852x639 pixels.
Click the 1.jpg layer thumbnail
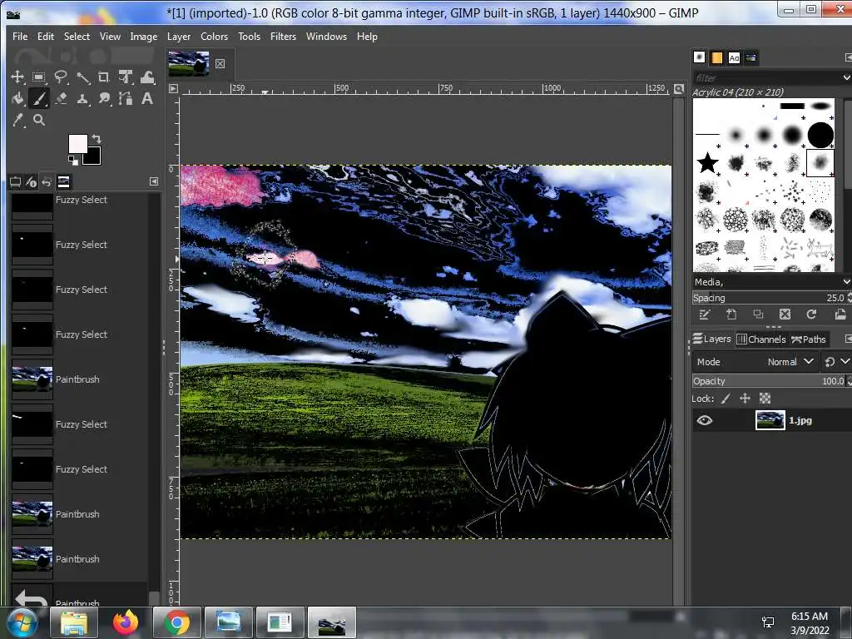[x=770, y=420]
